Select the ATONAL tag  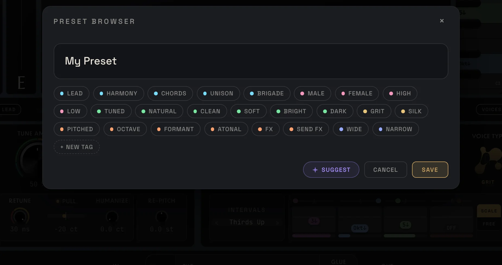pyautogui.click(x=226, y=129)
